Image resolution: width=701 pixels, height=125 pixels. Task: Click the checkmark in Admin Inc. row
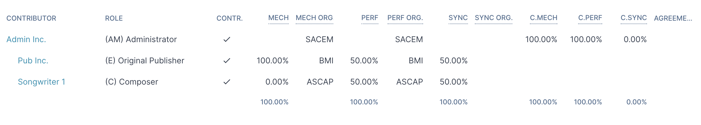(x=227, y=39)
